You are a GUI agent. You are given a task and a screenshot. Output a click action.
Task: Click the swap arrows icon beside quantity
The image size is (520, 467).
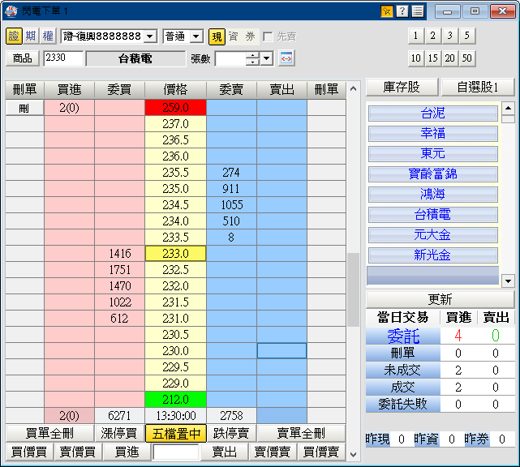pyautogui.click(x=286, y=58)
